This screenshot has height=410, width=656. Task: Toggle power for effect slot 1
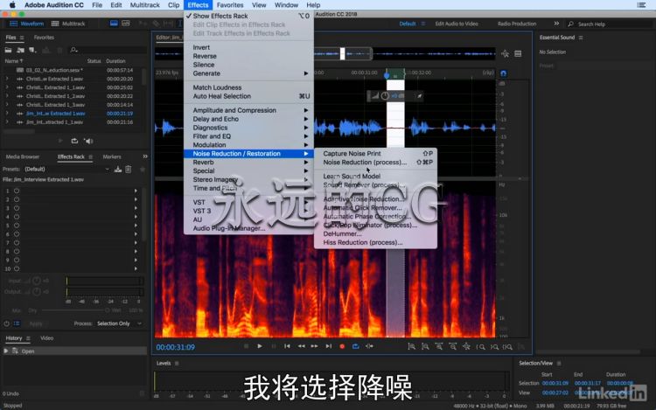(17, 191)
